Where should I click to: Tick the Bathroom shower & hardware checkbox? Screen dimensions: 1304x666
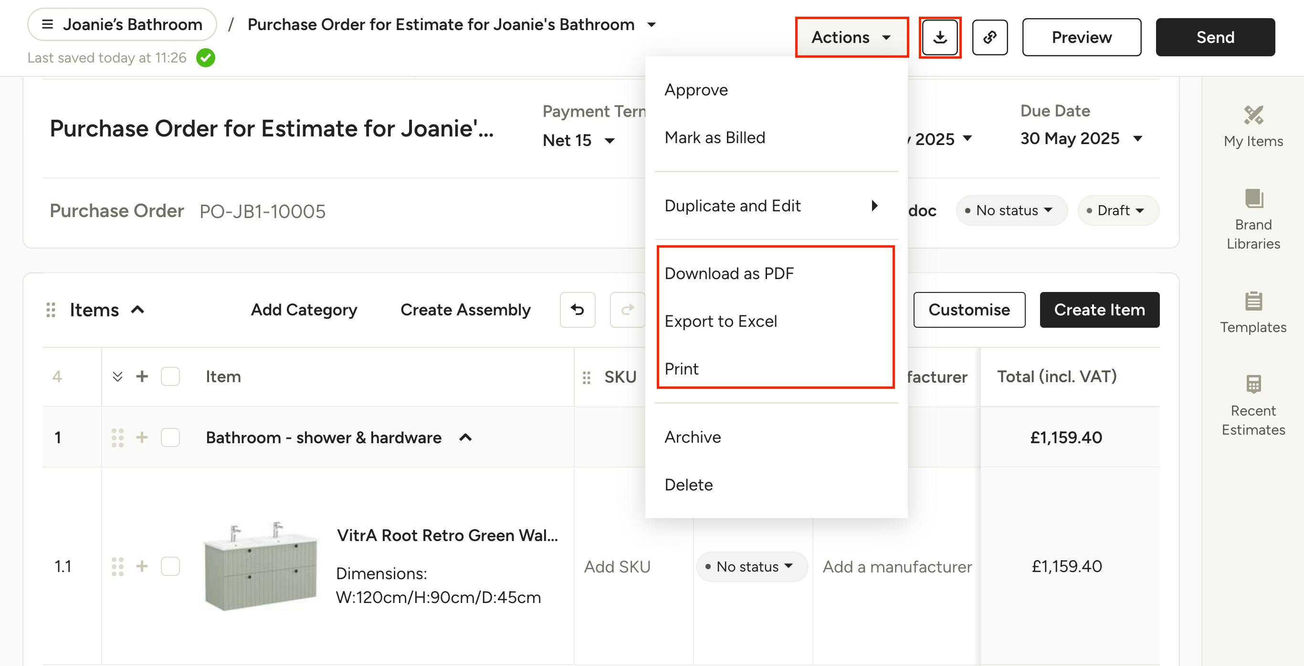coord(170,437)
